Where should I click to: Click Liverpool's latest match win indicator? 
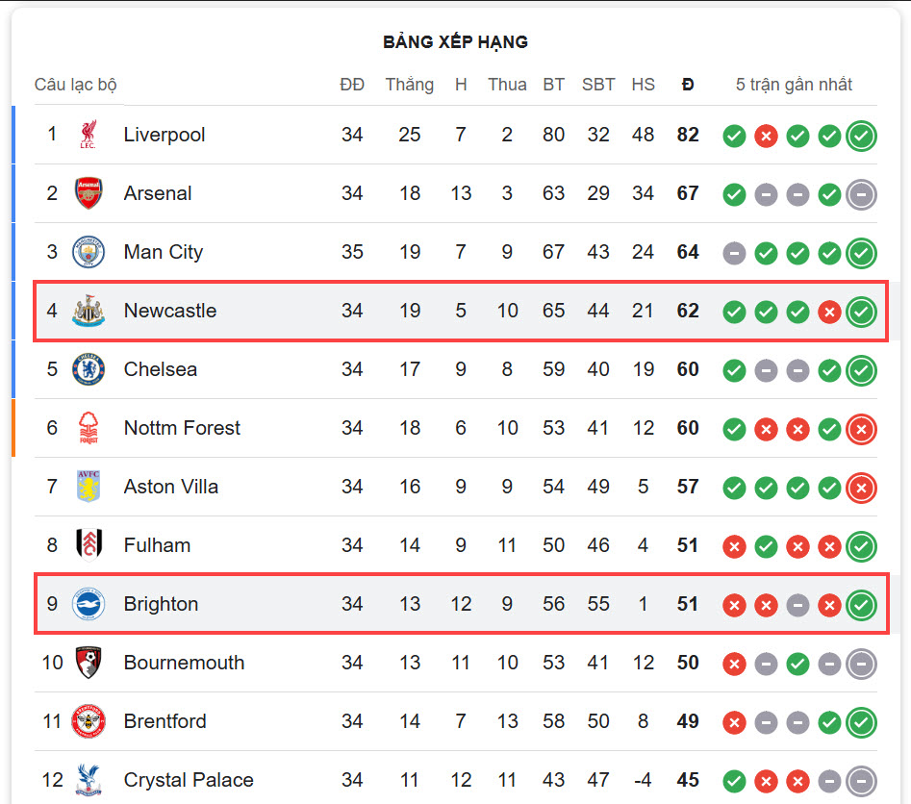[861, 136]
